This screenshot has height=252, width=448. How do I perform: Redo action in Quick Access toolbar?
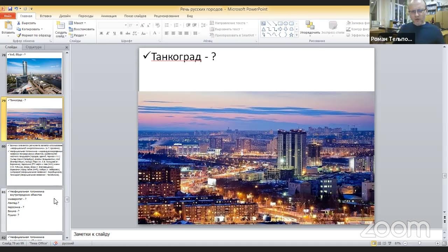(x=25, y=9)
